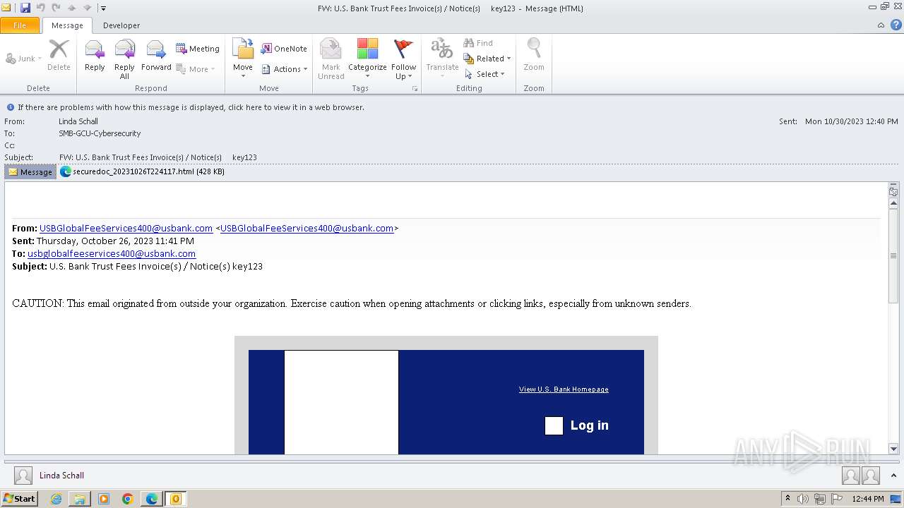Click the box beside Log in
904x508 pixels.
tap(554, 425)
